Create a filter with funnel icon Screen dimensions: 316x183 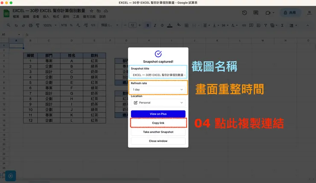[x=266, y=25]
